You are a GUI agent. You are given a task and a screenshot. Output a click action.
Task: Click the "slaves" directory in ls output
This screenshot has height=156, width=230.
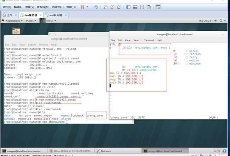pos(66,119)
